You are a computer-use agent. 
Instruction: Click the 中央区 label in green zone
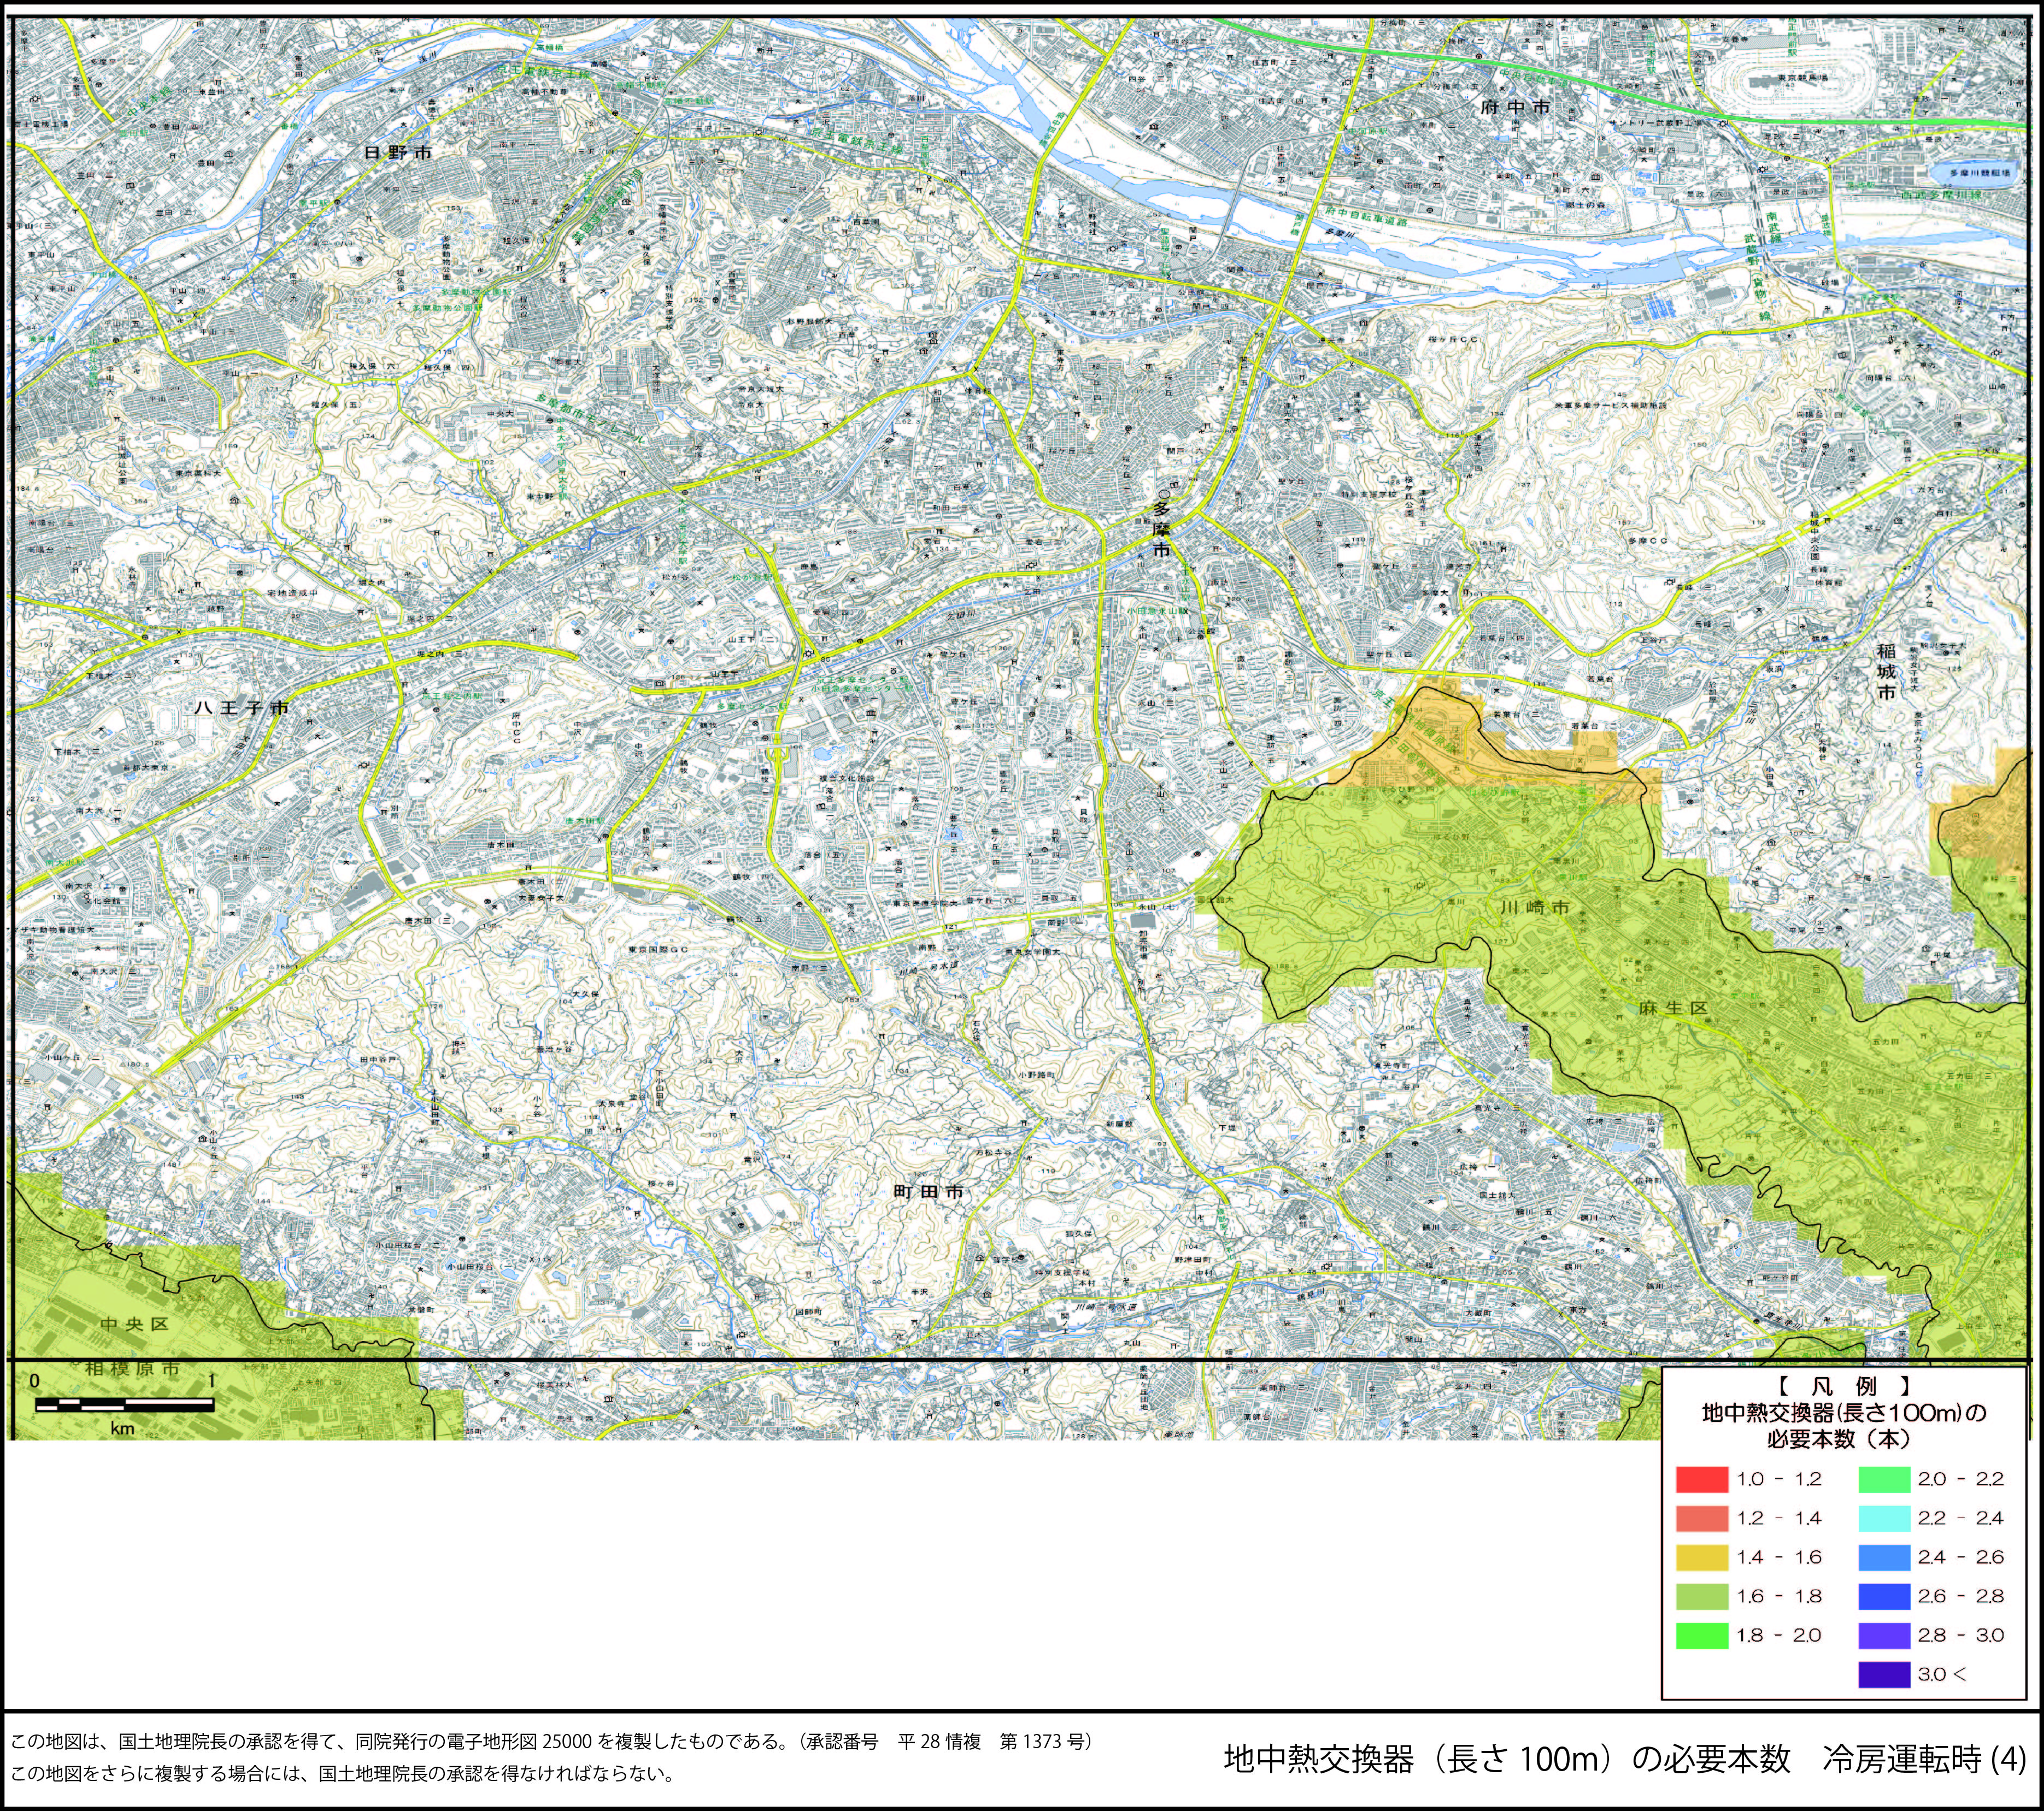135,1324
